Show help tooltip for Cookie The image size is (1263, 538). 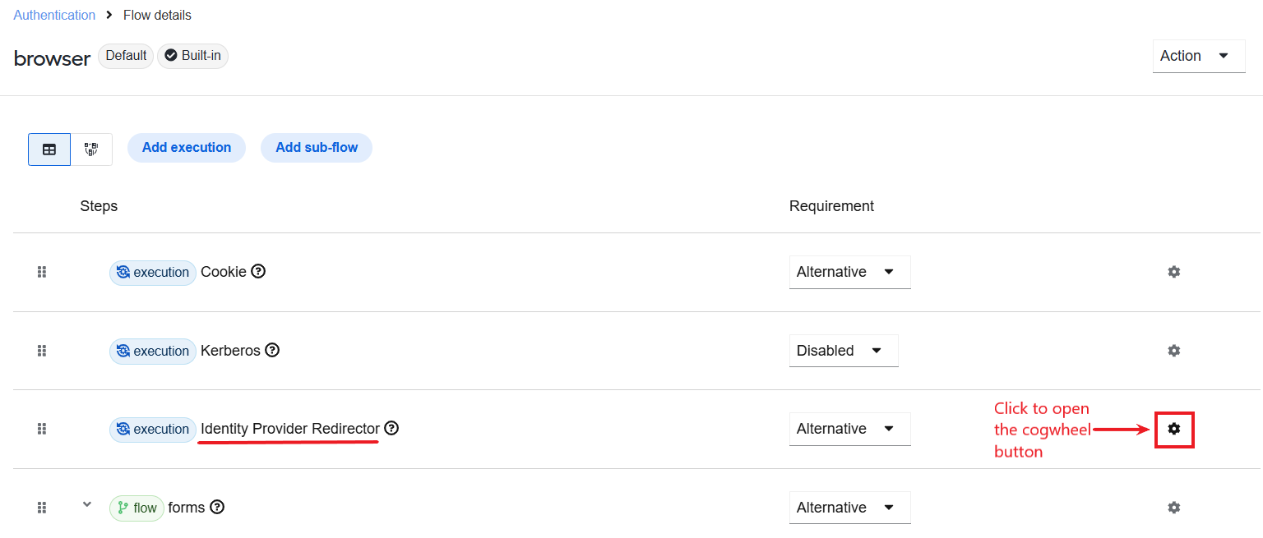[x=258, y=271]
